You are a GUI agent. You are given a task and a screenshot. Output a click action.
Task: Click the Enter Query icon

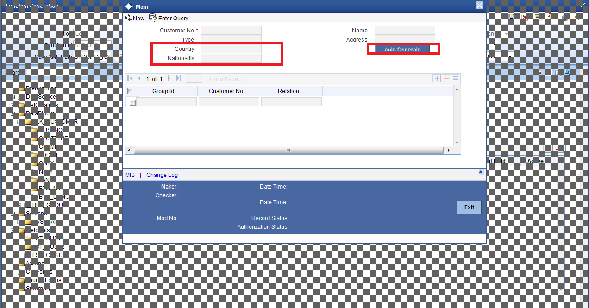point(153,18)
